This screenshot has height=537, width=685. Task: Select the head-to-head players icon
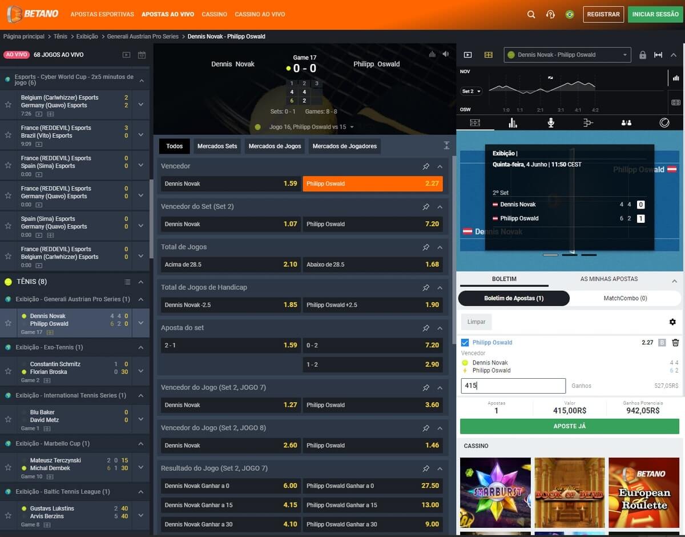click(626, 123)
